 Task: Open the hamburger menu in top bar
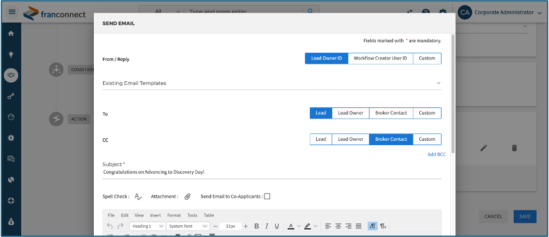point(12,12)
